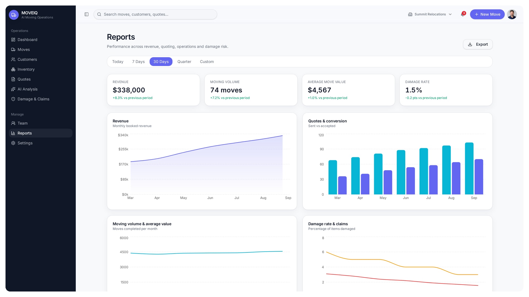The width and height of the screenshot is (529, 297).
Task: Navigate to Quotes
Action: point(41,79)
